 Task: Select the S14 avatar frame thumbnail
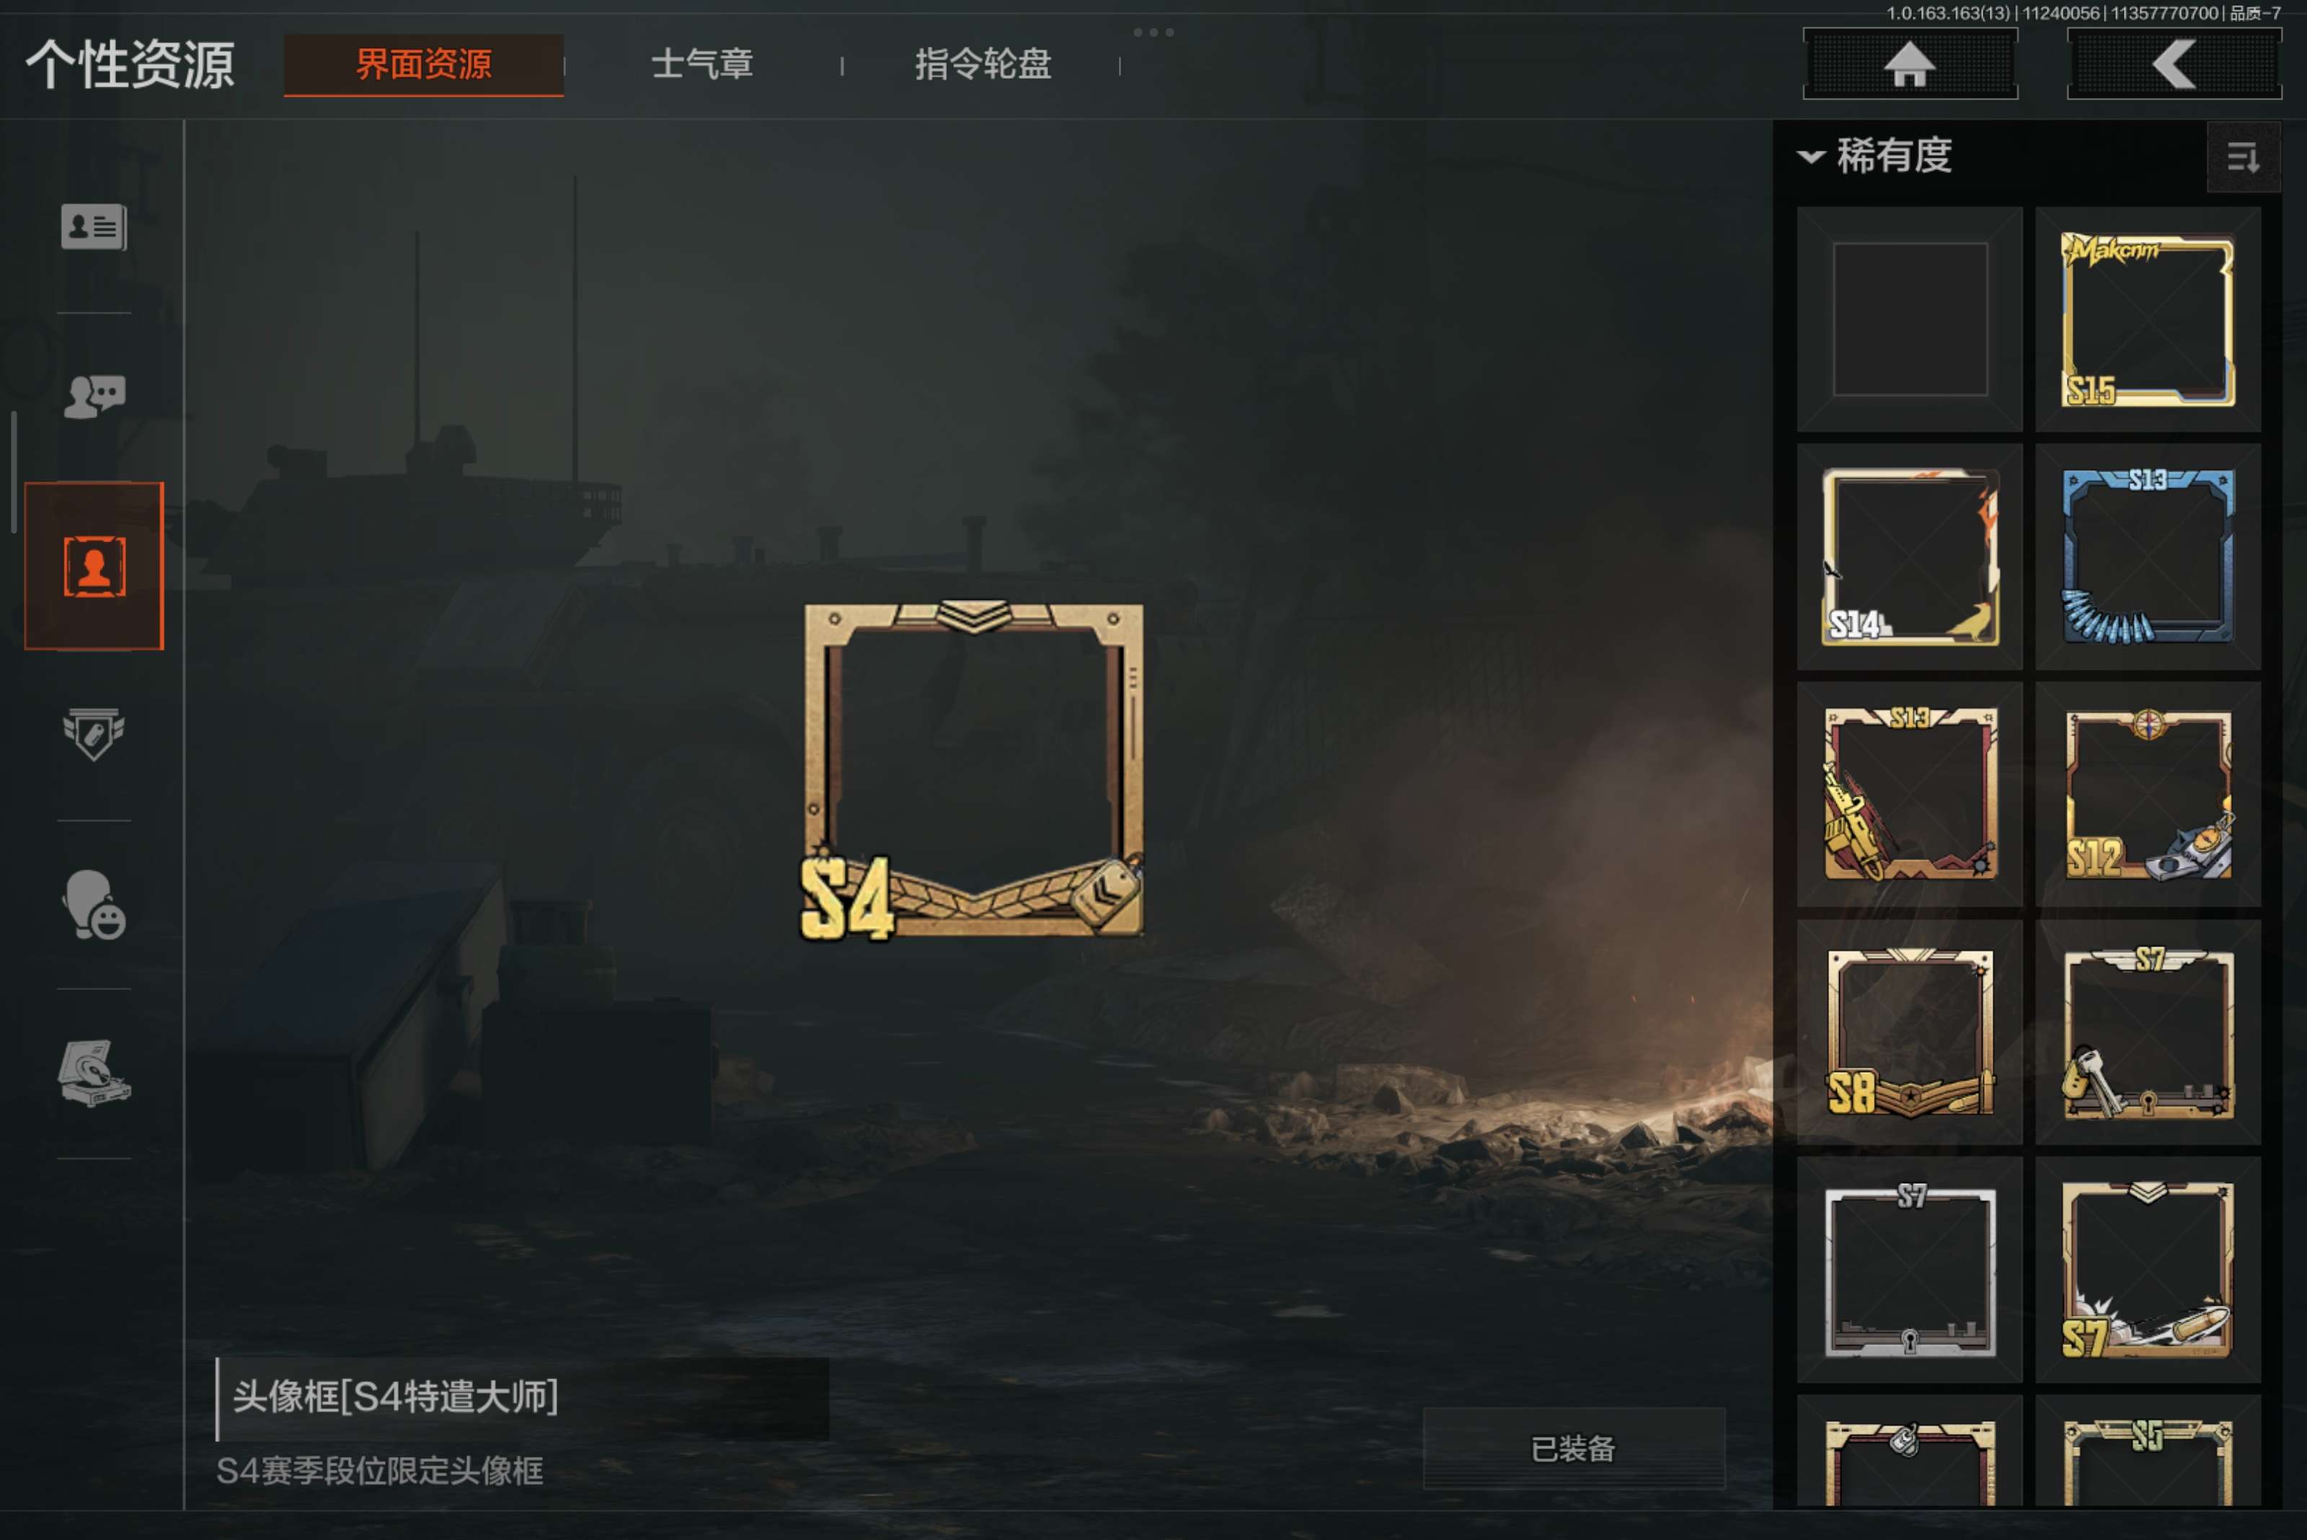coord(1910,557)
